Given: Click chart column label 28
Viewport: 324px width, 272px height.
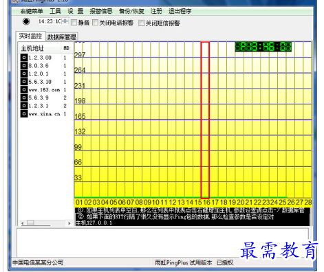Looking at the screenshot, I should click(308, 203).
